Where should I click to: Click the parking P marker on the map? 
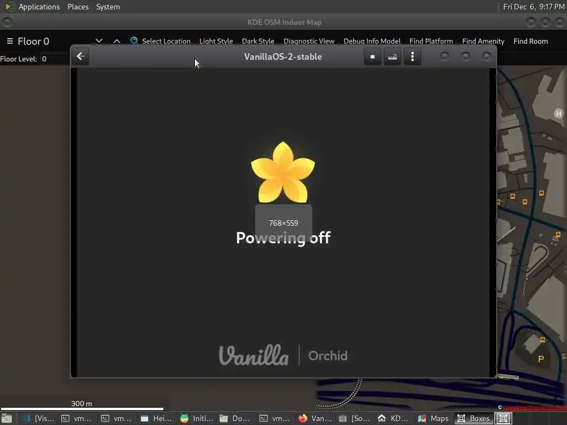coord(541,359)
